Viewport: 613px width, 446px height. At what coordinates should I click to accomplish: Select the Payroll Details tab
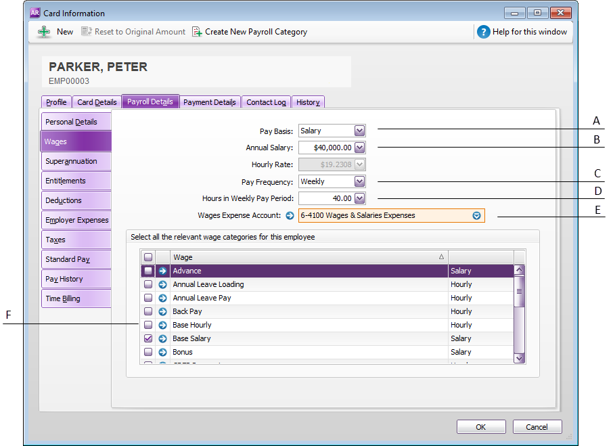coord(150,102)
